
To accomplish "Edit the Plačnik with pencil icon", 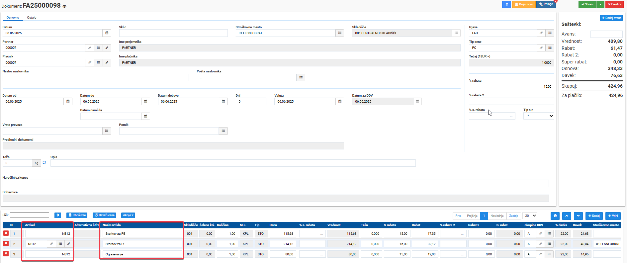I will tap(107, 62).
